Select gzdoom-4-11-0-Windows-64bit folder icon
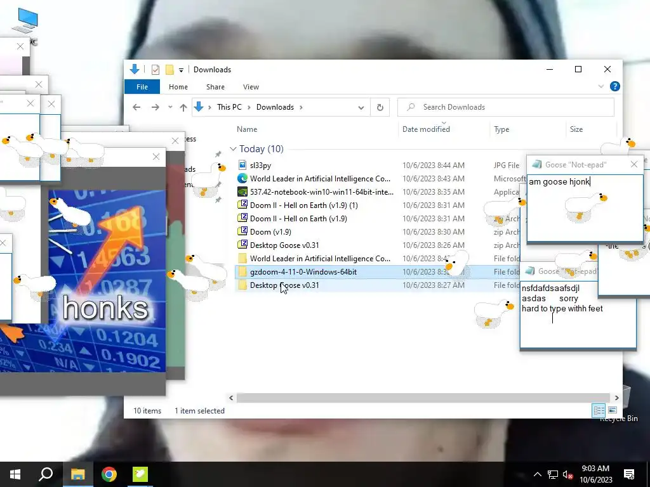 click(242, 271)
